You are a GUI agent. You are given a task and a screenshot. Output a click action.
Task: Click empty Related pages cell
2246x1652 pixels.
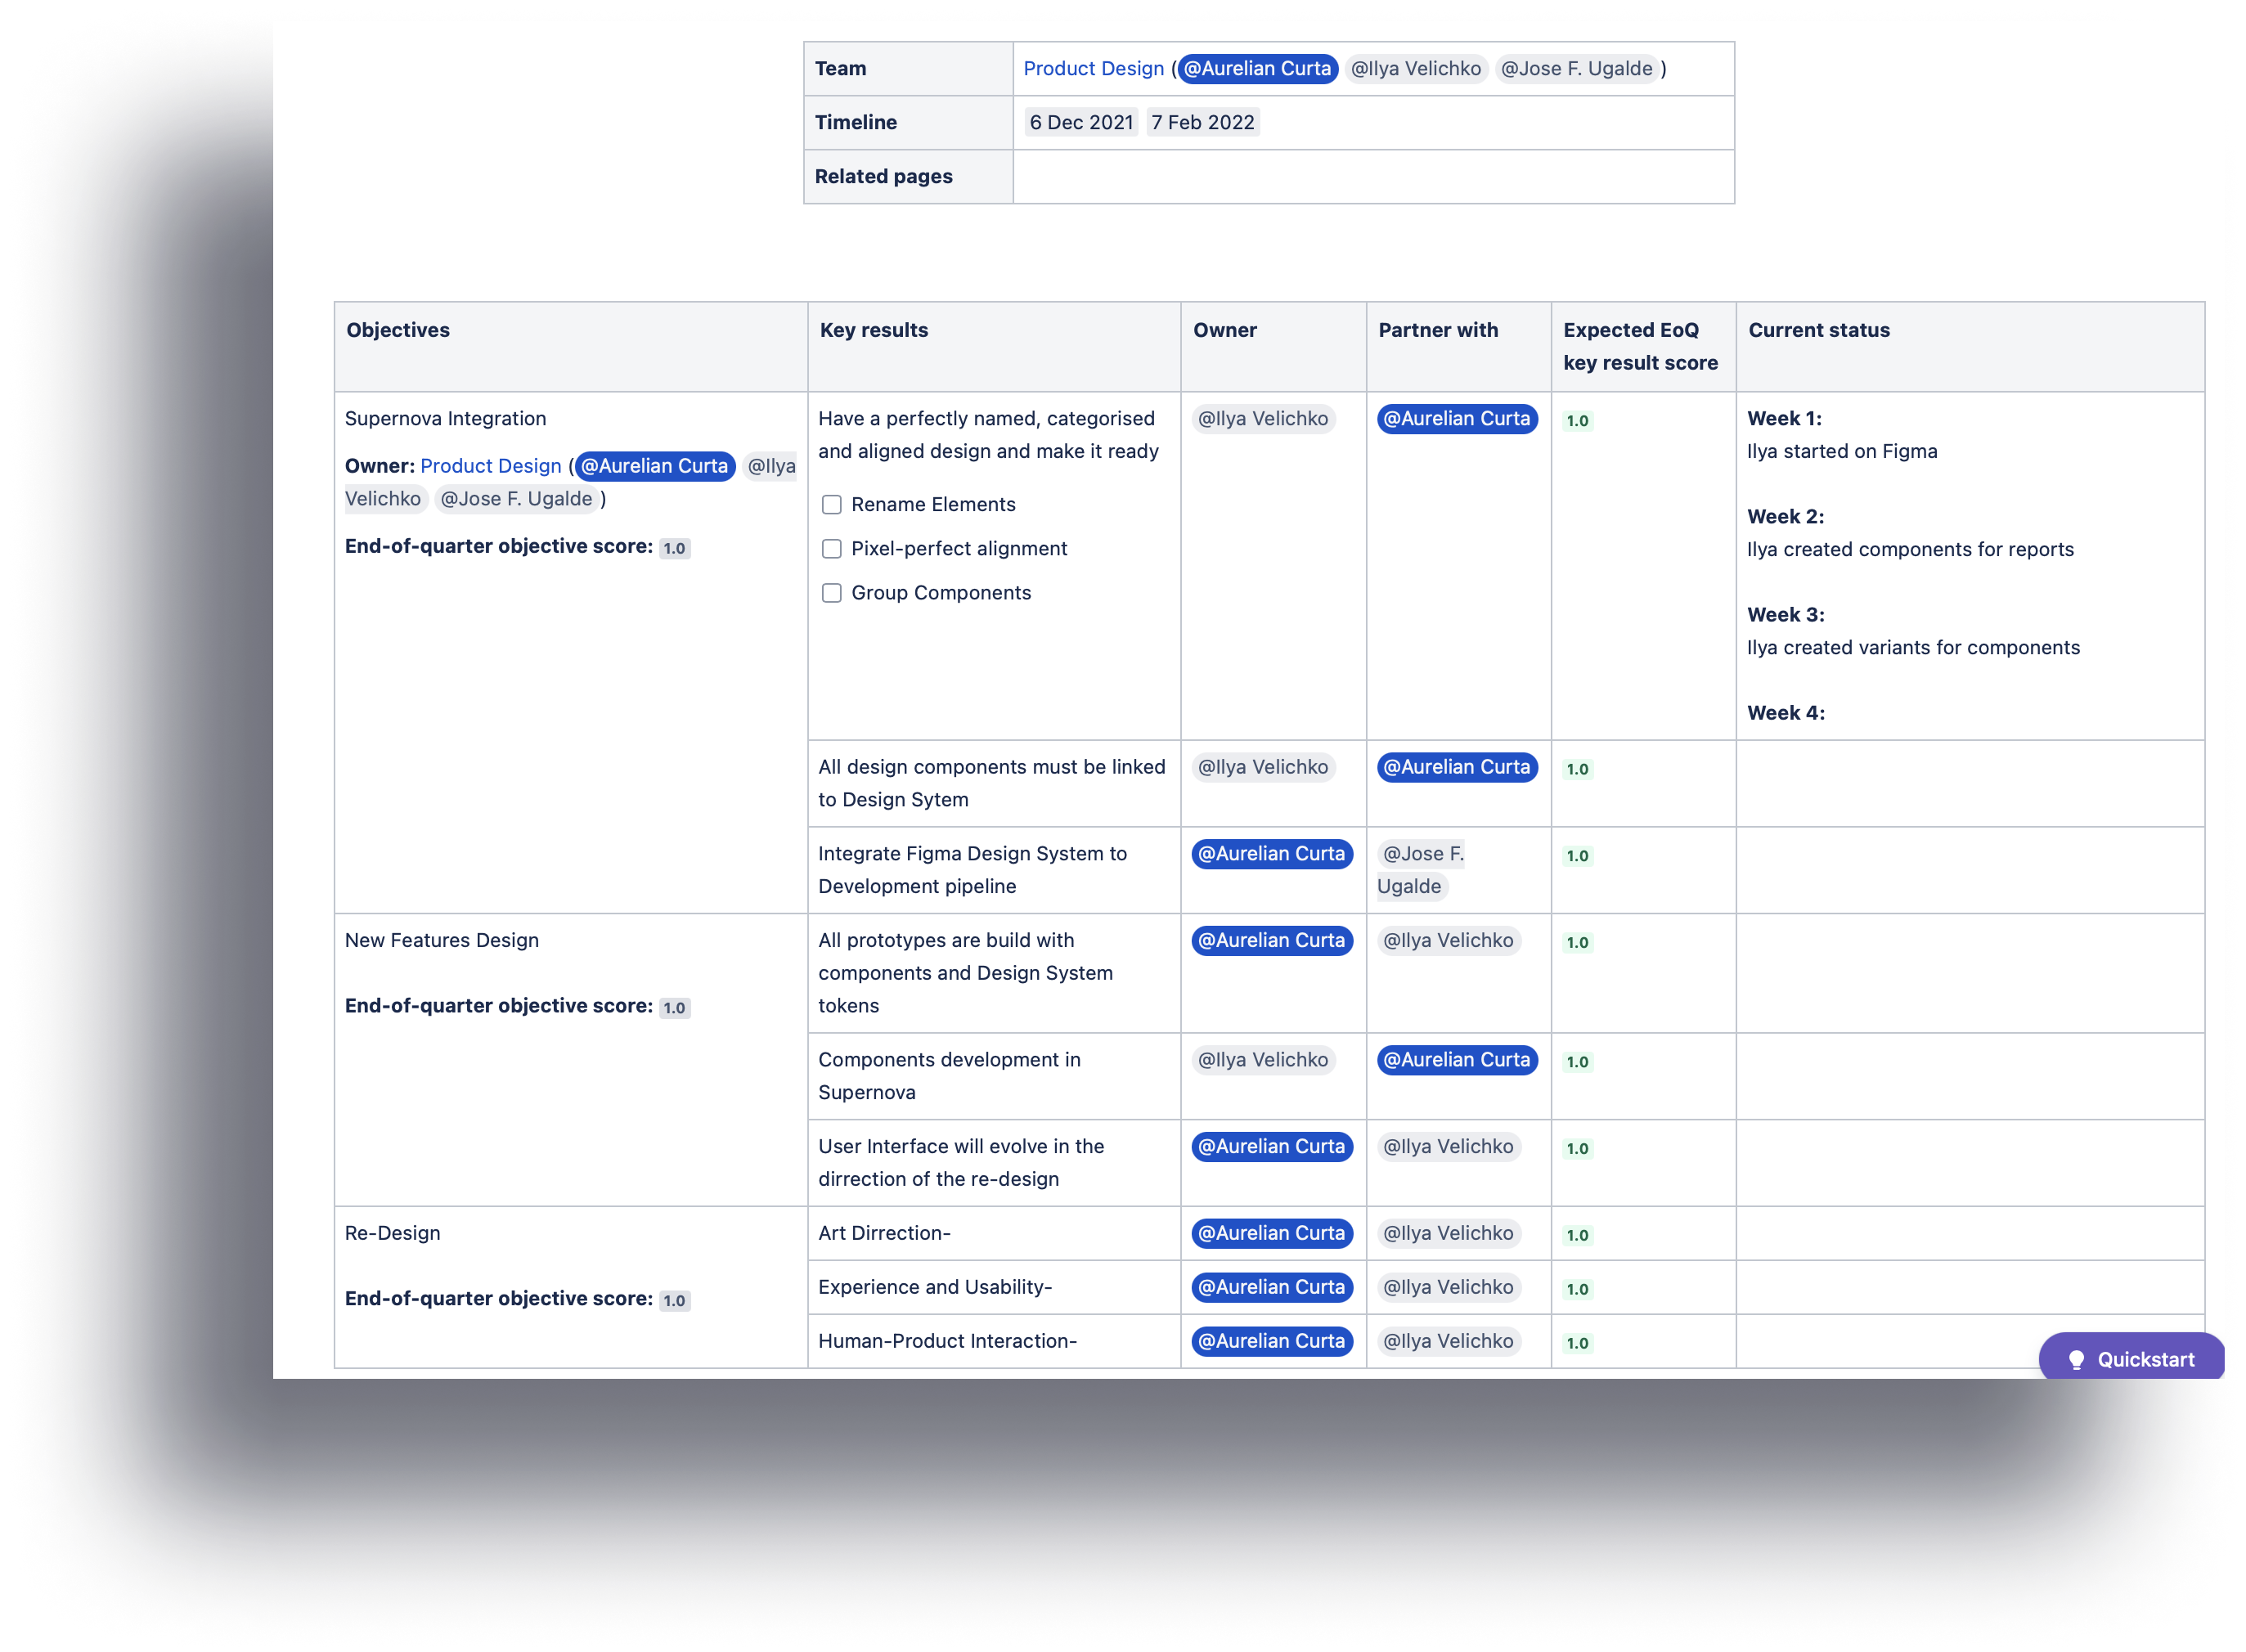(1372, 177)
